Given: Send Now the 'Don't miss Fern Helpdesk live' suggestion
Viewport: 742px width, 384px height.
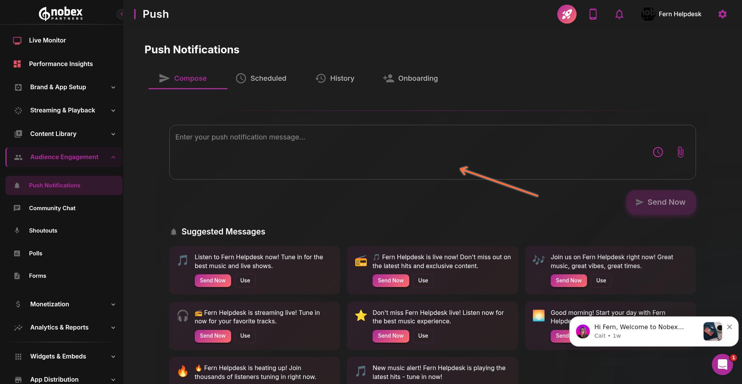Looking at the screenshot, I should [390, 336].
